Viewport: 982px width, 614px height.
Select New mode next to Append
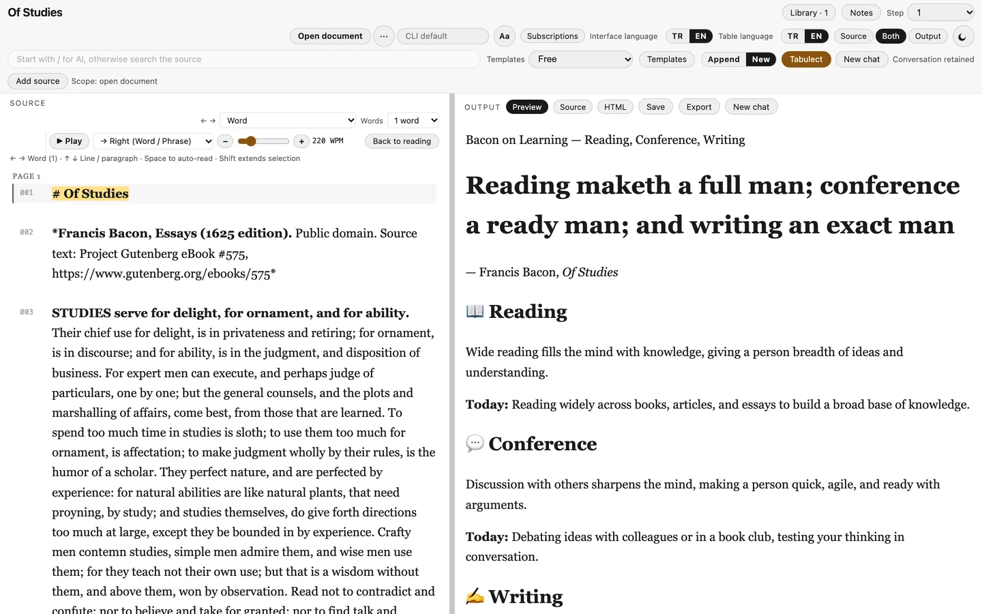[761, 59]
